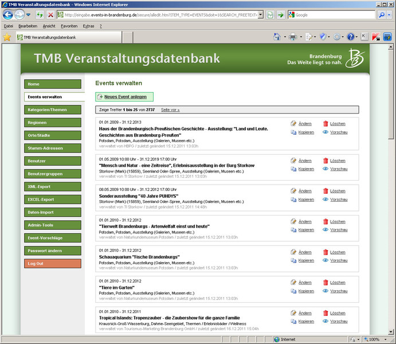
Task: Open the XML-Export sidebar button
Action: (53, 187)
